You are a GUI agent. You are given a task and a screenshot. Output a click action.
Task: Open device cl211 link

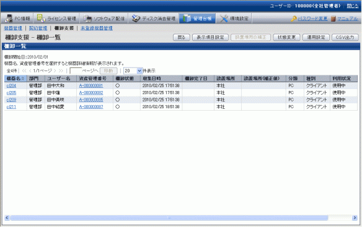click(x=11, y=107)
